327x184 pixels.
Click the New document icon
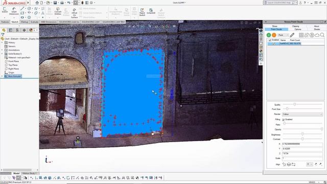coord(42,3)
